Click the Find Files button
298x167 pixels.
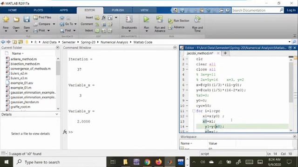[42, 18]
